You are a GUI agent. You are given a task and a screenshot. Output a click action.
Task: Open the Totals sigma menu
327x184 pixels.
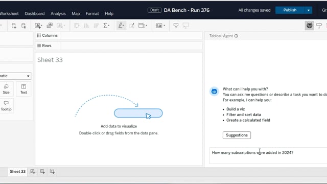(106, 26)
